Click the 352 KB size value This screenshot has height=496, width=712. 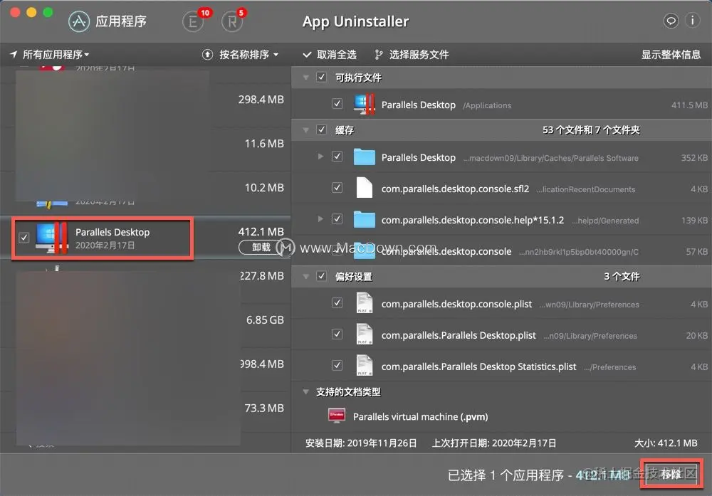click(x=693, y=158)
